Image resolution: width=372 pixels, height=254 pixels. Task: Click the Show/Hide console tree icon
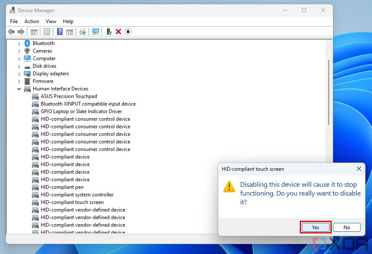tap(34, 32)
